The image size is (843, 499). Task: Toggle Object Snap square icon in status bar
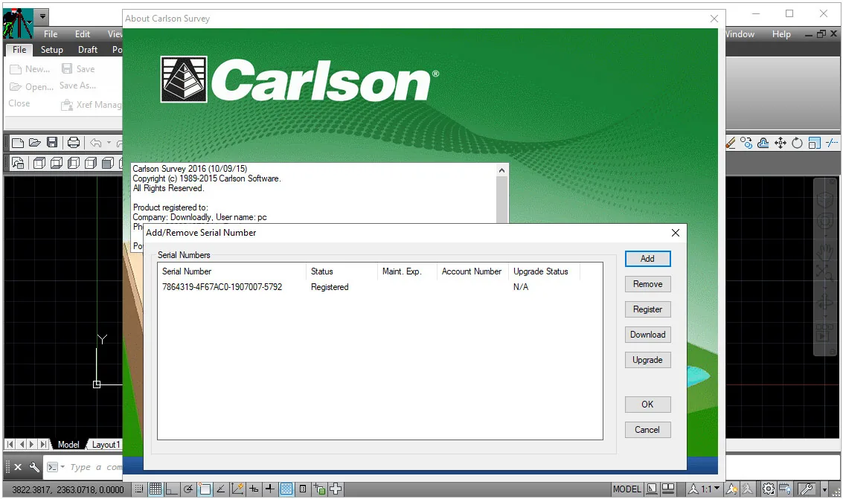tap(205, 489)
